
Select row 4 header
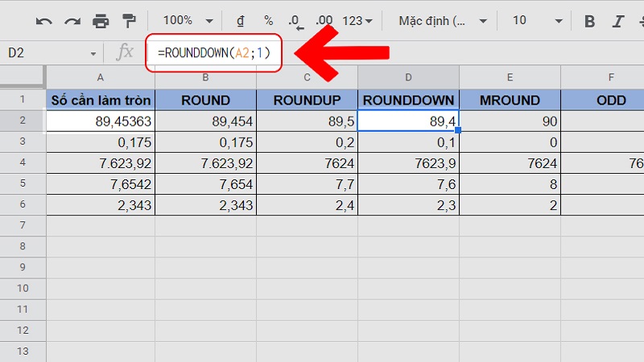coord(23,162)
